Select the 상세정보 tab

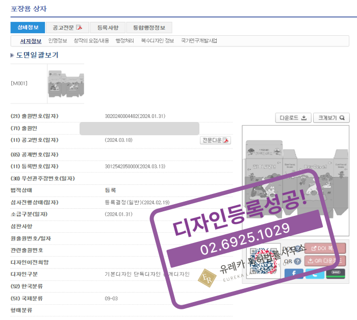pyautogui.click(x=27, y=28)
